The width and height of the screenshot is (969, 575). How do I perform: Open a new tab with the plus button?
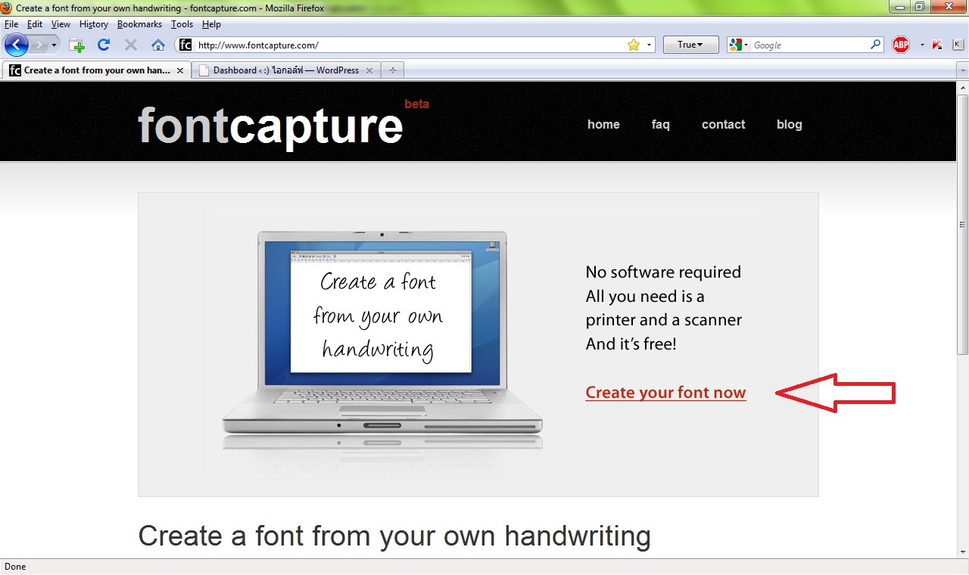392,70
